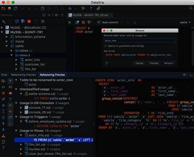194x157 pixels.
Task: Open the Refactoring Preview panel gear options
Action: pos(185,75)
